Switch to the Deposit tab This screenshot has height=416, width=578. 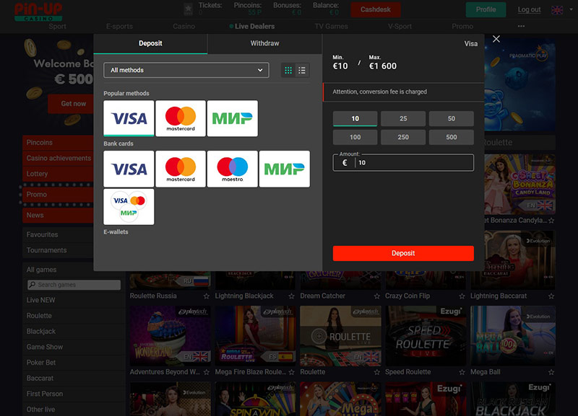[x=150, y=43]
